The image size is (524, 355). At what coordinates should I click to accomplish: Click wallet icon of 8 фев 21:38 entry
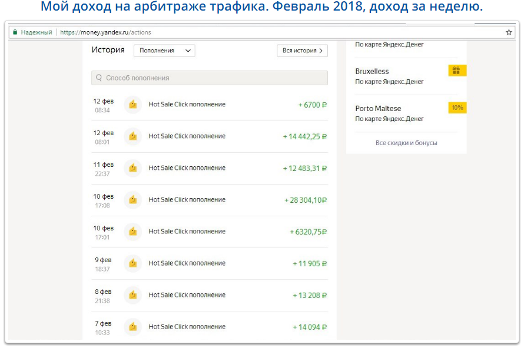(133, 294)
